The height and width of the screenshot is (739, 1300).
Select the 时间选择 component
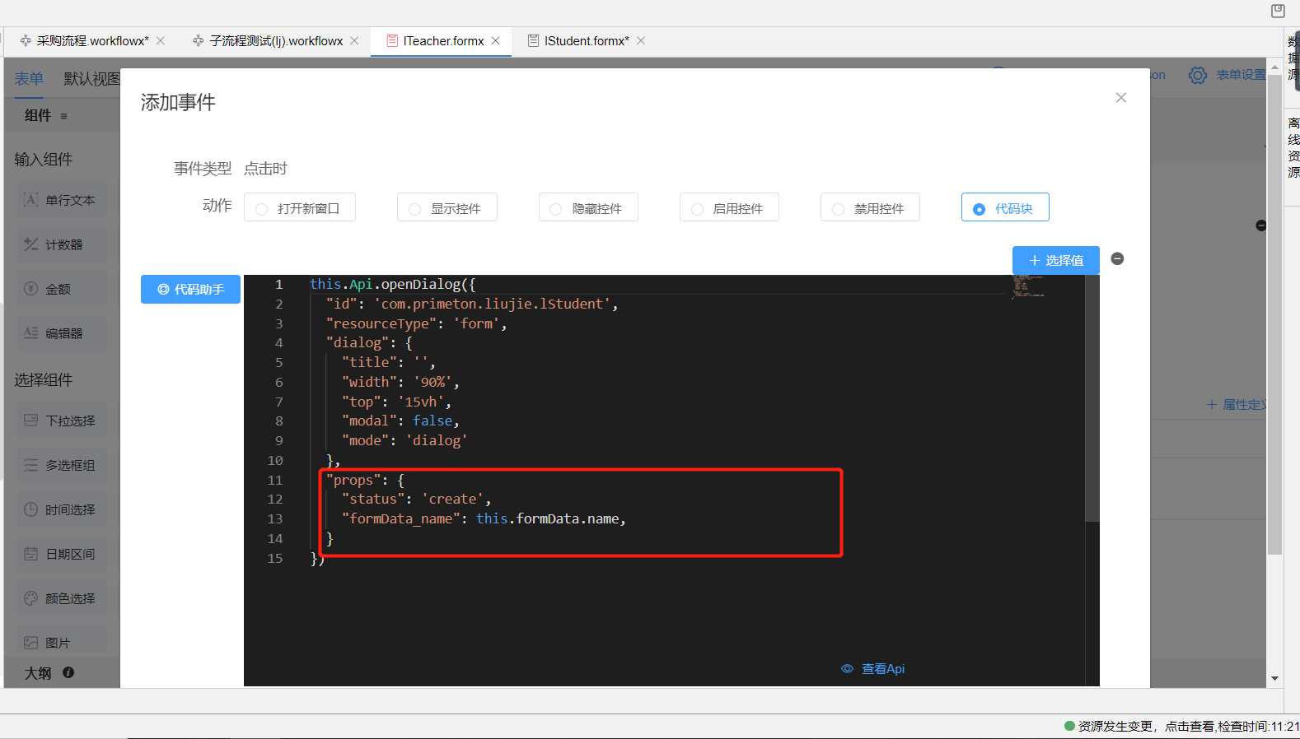(x=62, y=509)
